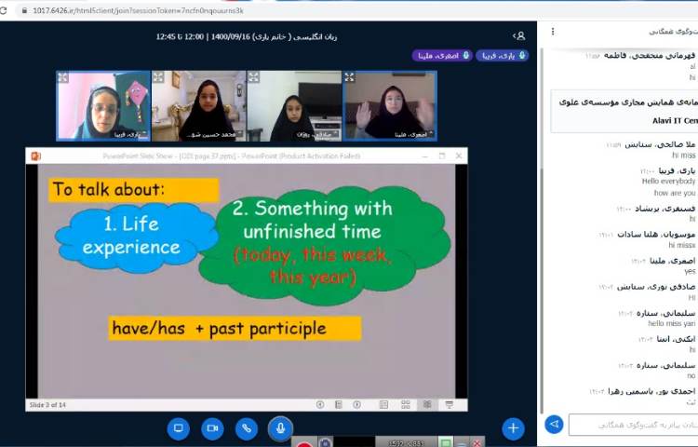Screen dimensions: 698x447
Task: Toggle the screen share button
Action: click(180, 428)
